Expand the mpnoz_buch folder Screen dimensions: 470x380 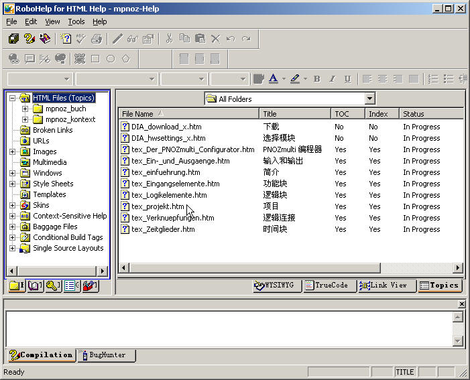25,109
